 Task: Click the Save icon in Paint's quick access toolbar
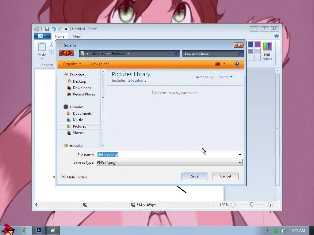pyautogui.click(x=47, y=29)
